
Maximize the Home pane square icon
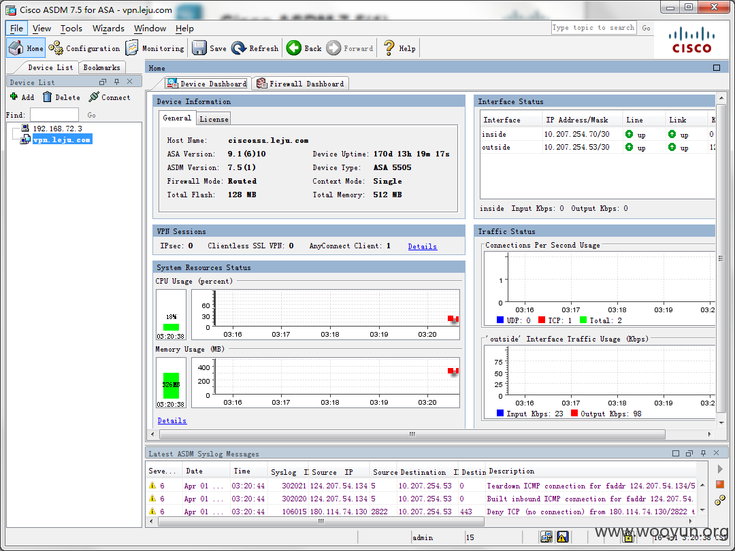click(x=716, y=68)
